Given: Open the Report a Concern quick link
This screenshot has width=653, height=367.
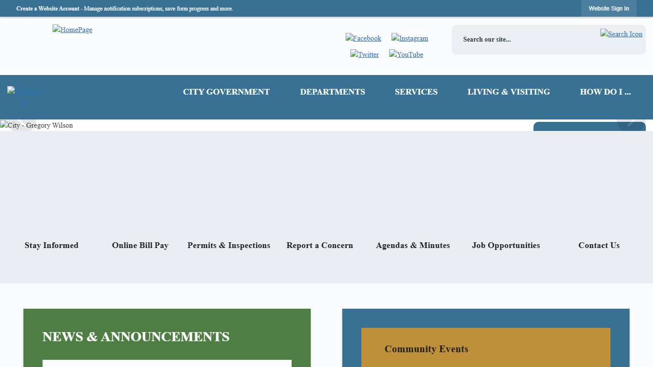Looking at the screenshot, I should tap(319, 245).
